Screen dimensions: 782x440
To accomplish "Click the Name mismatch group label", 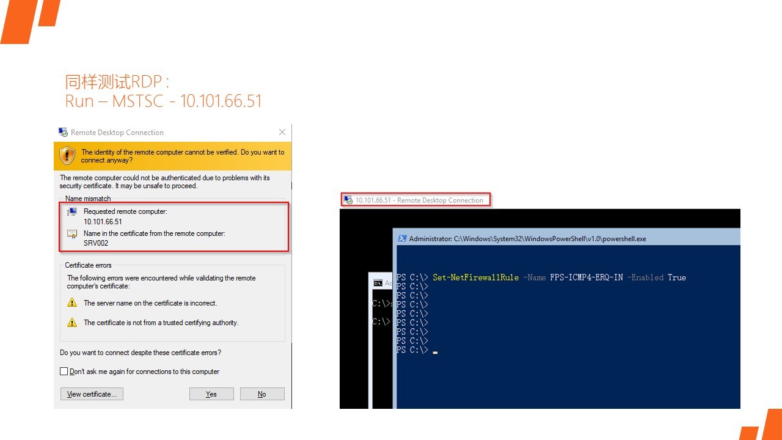I will 88,199.
